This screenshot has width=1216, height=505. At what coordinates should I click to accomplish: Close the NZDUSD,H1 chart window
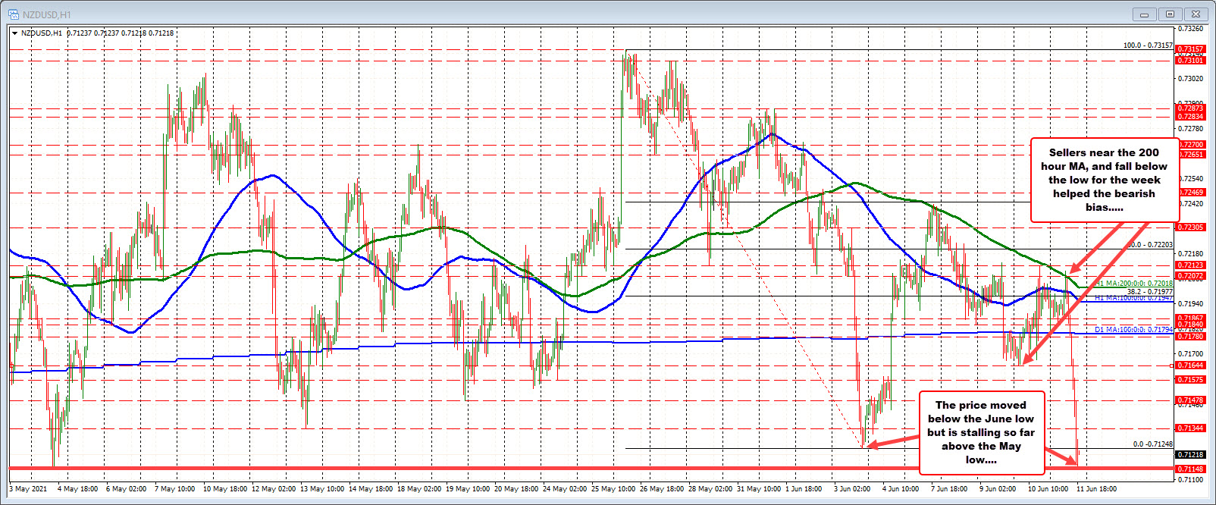1196,14
